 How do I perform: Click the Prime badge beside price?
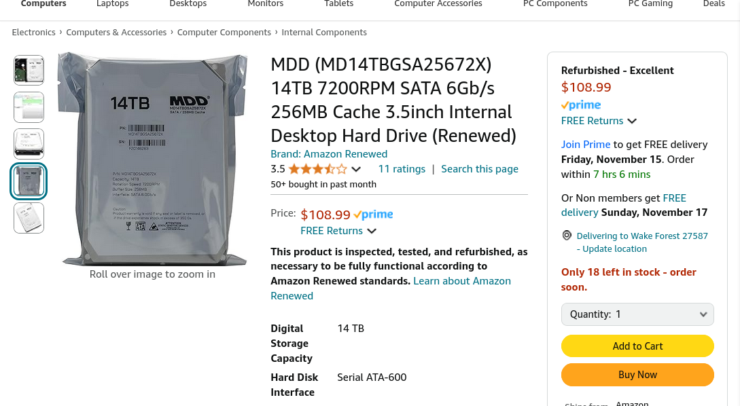373,215
